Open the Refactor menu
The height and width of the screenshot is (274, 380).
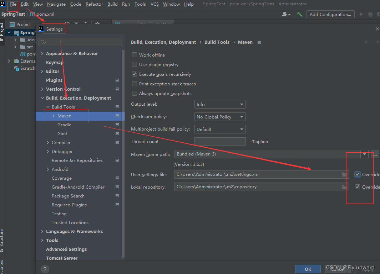(94, 4)
